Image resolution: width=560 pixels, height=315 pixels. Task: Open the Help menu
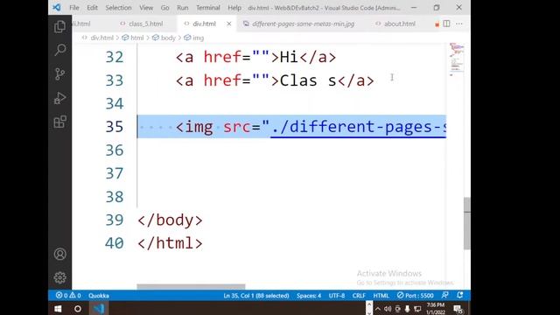pos(234,8)
